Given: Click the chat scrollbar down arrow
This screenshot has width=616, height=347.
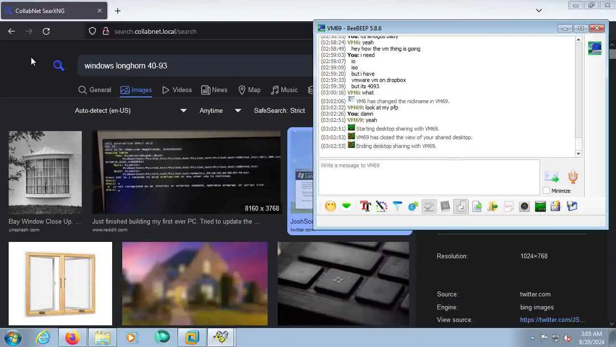Looking at the screenshot, I should pos(578,154).
